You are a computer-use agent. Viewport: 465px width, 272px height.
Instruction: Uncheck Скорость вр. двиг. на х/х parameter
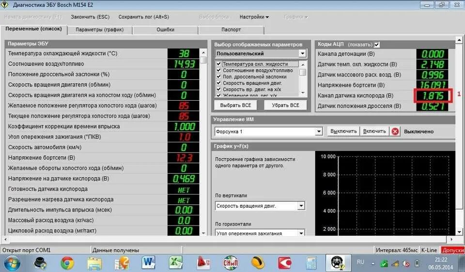(218, 89)
